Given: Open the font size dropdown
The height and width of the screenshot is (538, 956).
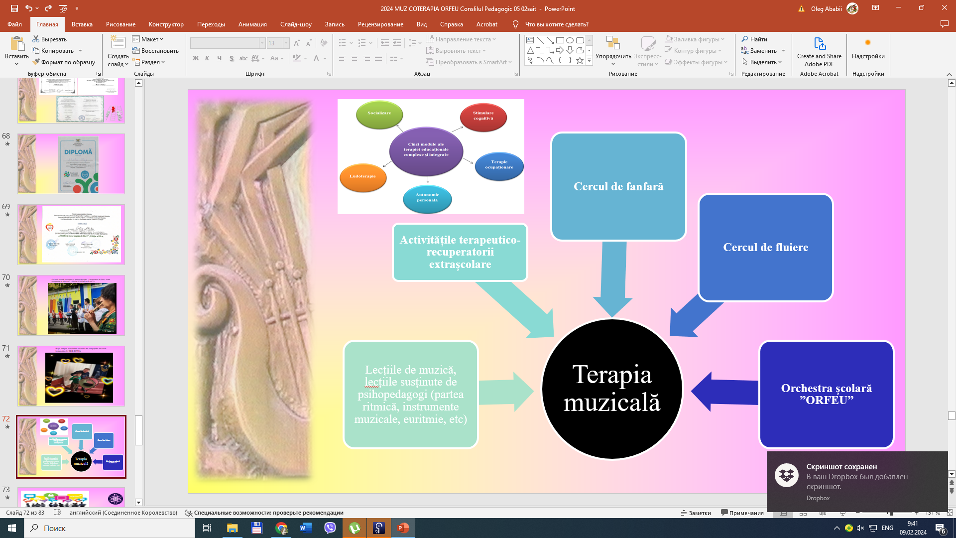Looking at the screenshot, I should (x=286, y=43).
